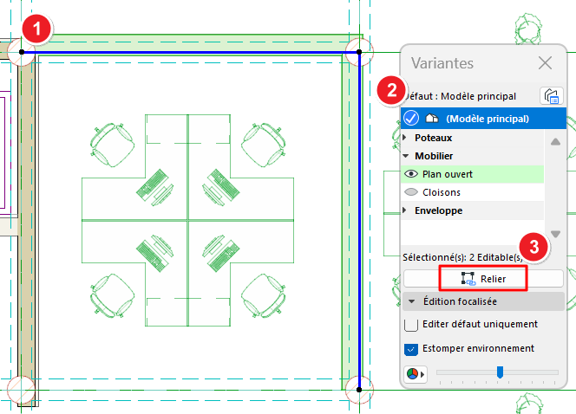The width and height of the screenshot is (576, 414).
Task: Click the bottom-right wall corner node
Action: 359,390
